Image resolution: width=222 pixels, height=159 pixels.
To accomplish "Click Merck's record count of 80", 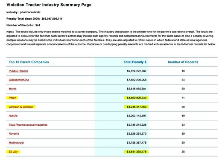I will 183,89.
